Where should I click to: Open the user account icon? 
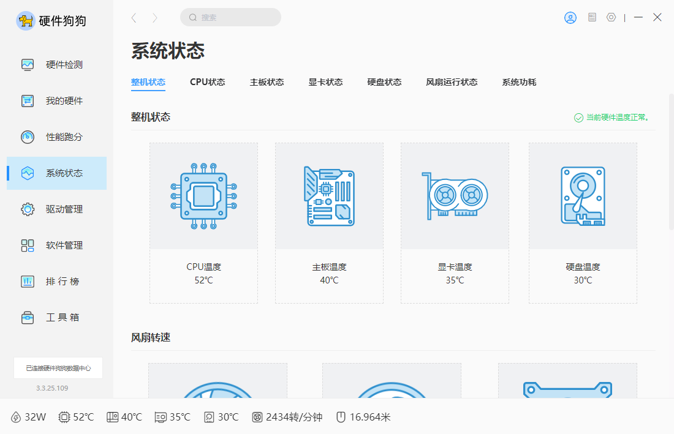570,18
